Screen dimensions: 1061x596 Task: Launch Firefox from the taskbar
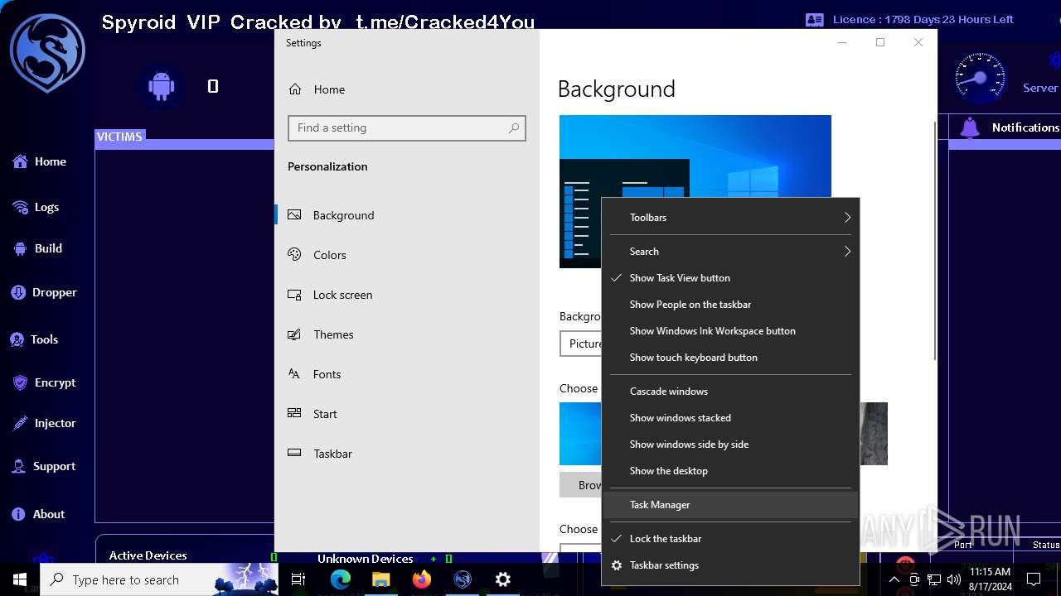(422, 579)
